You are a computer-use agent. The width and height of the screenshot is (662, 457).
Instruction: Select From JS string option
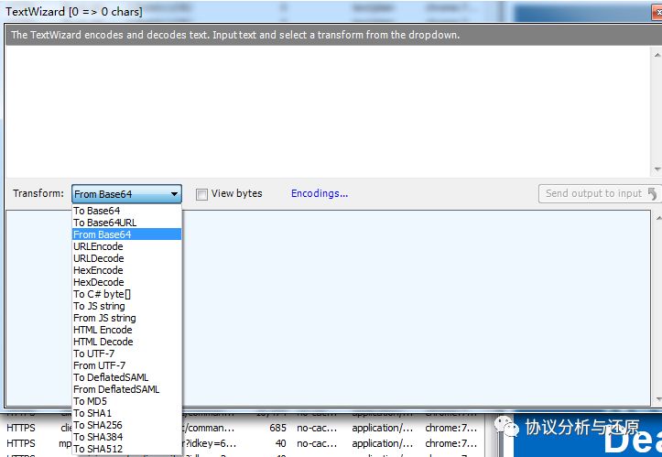click(126, 318)
